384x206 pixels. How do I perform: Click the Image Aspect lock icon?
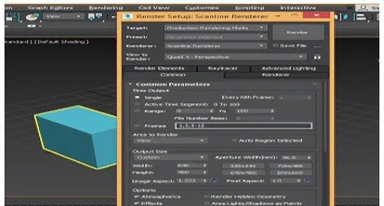pos(214,181)
